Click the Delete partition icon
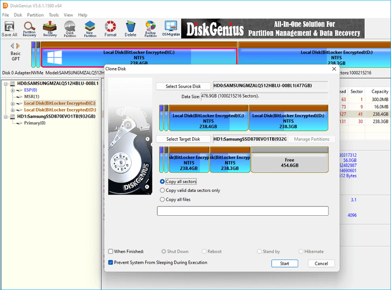 pos(130,29)
